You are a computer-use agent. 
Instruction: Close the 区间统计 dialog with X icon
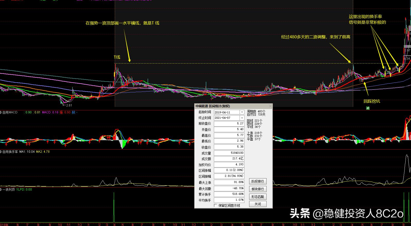[270, 106]
